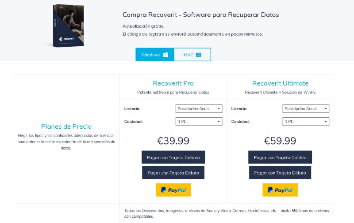
Task: Pay Recoverit Pro with Tarjeta Crédito
Action: click(173, 157)
